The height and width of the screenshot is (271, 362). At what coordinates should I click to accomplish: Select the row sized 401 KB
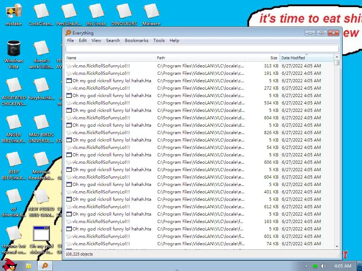(x=199, y=192)
